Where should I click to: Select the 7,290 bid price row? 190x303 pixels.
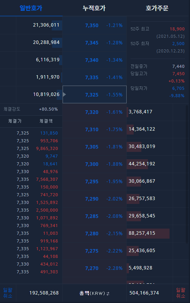(95, 199)
